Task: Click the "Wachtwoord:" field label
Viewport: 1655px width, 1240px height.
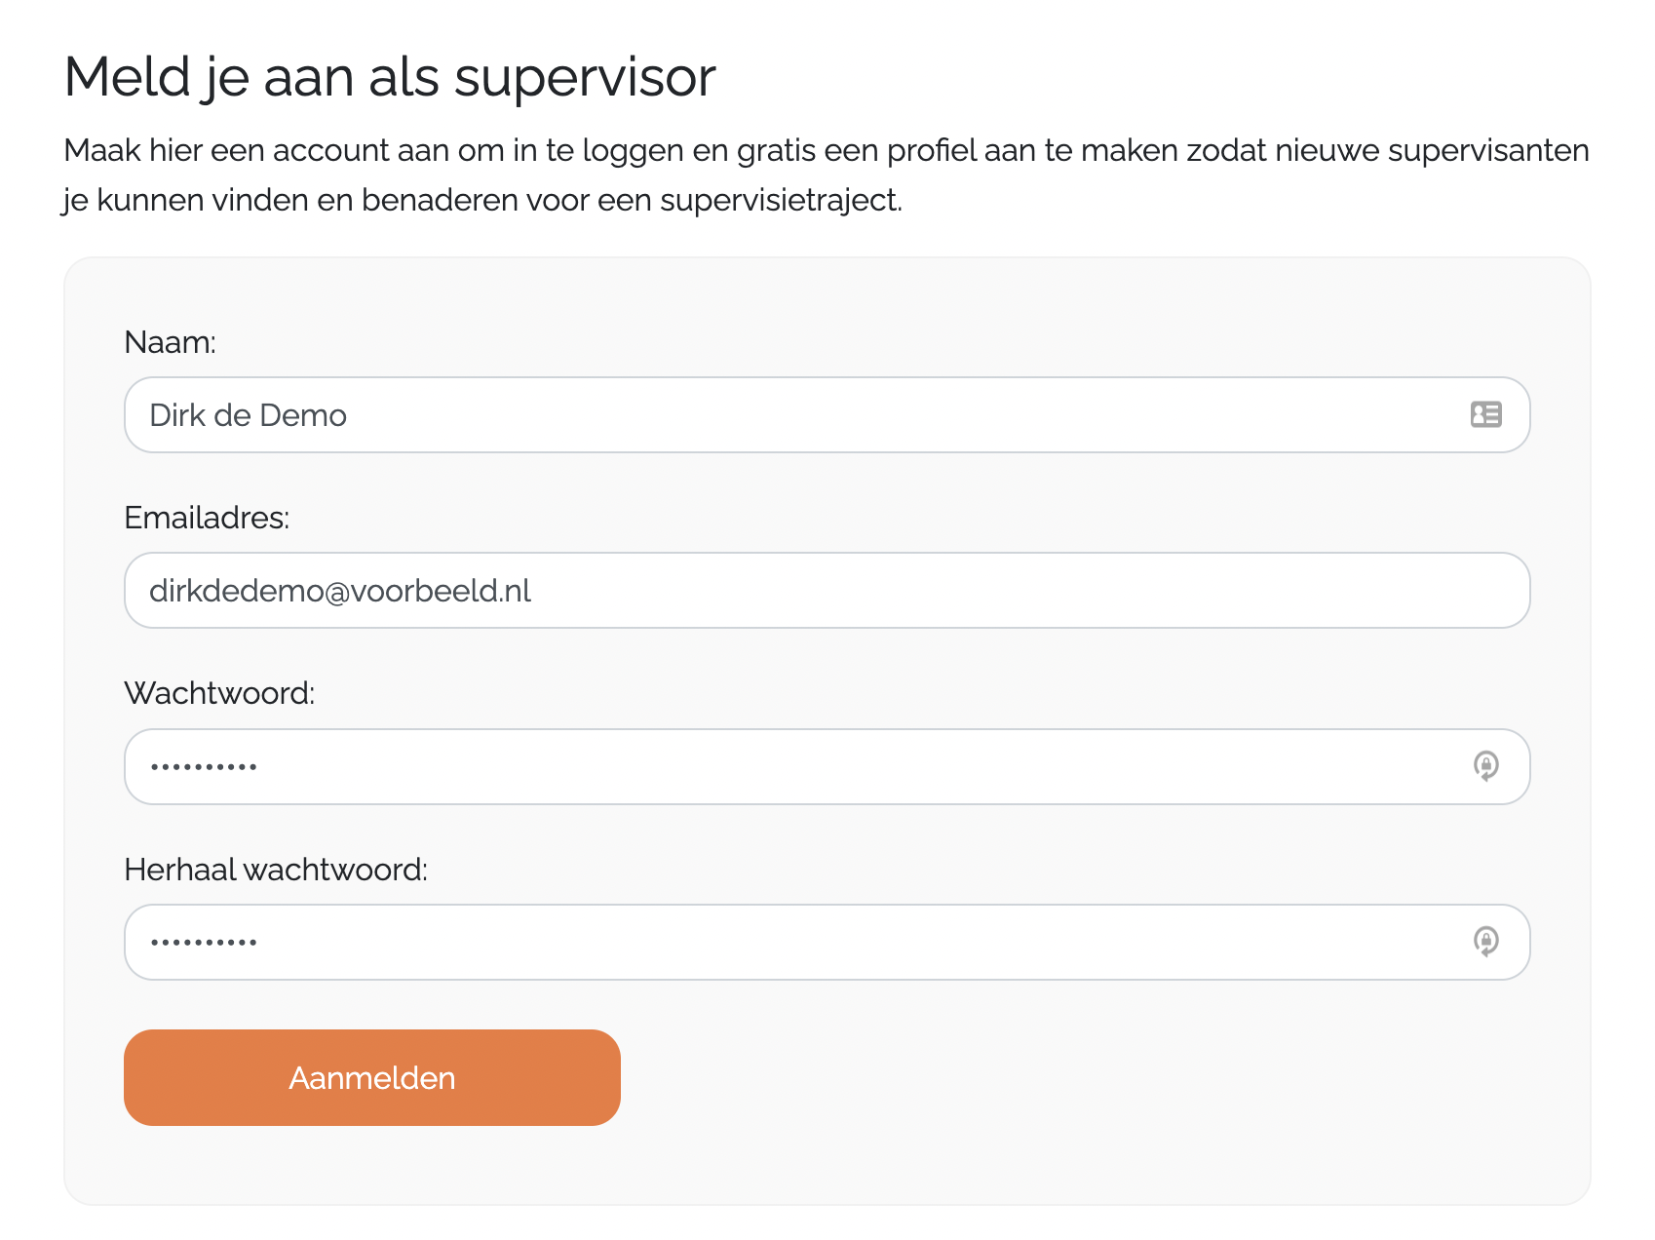Action: [x=219, y=693]
